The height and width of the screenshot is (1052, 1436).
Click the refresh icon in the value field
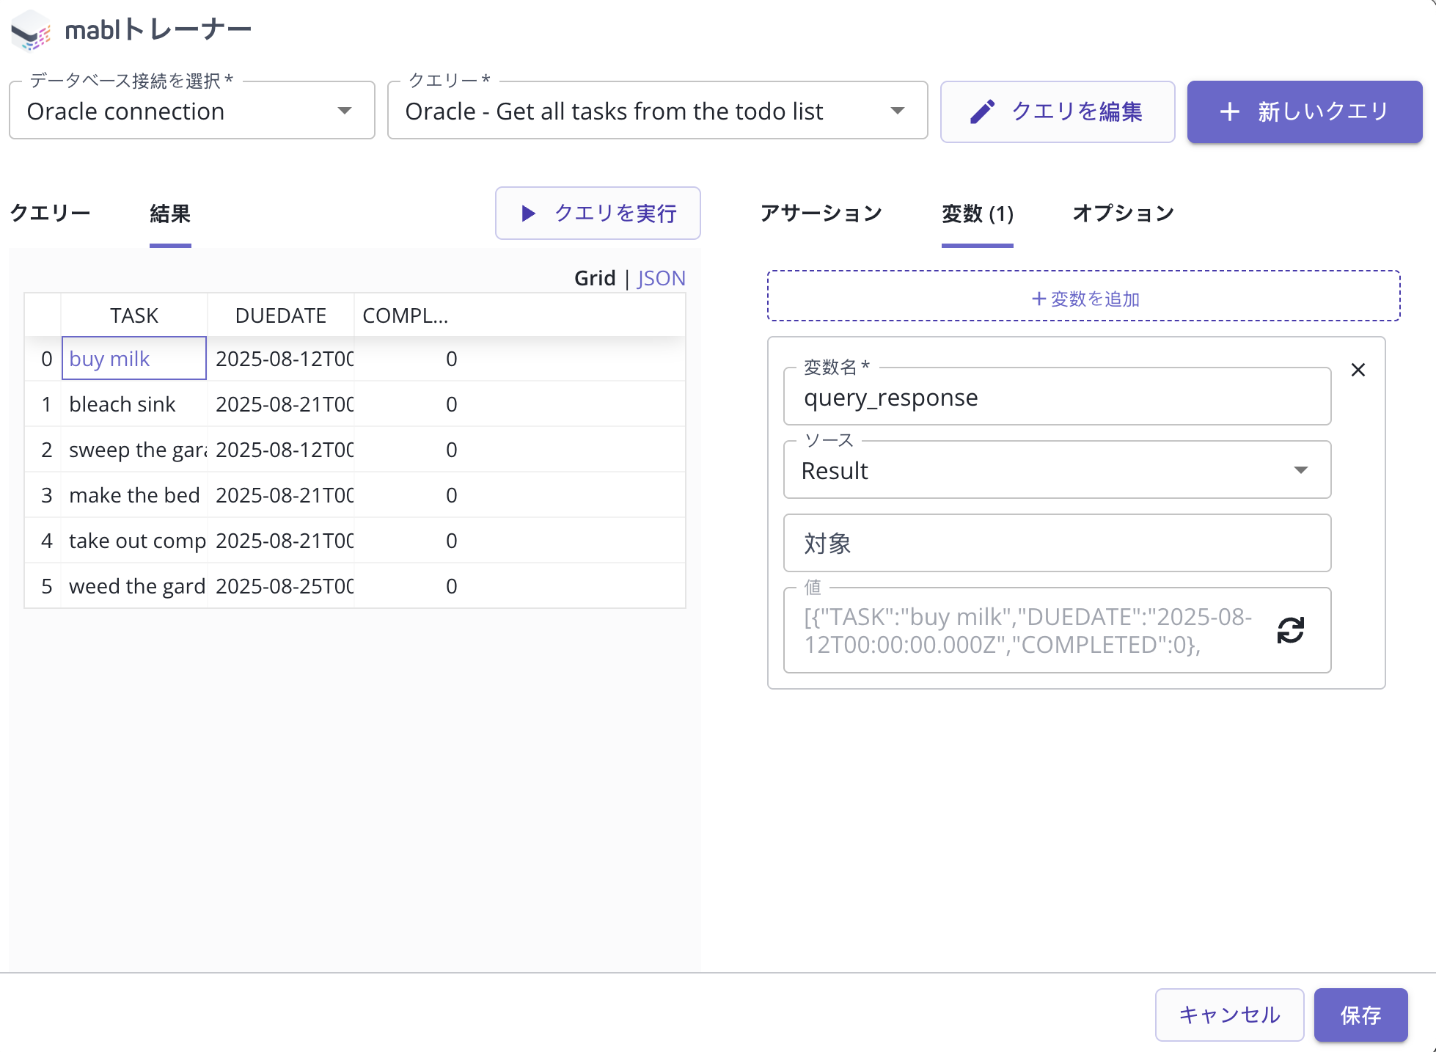click(x=1290, y=630)
